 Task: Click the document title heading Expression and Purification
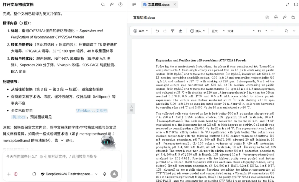pyautogui.click(x=201, y=60)
